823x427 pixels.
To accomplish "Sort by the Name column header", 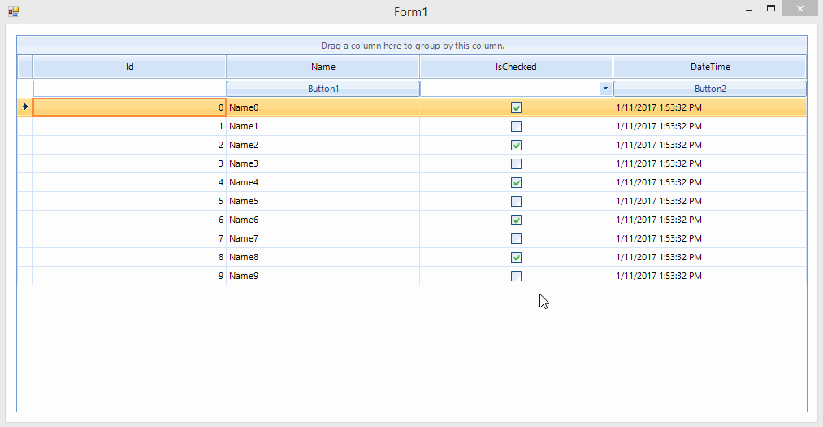I will click(323, 67).
